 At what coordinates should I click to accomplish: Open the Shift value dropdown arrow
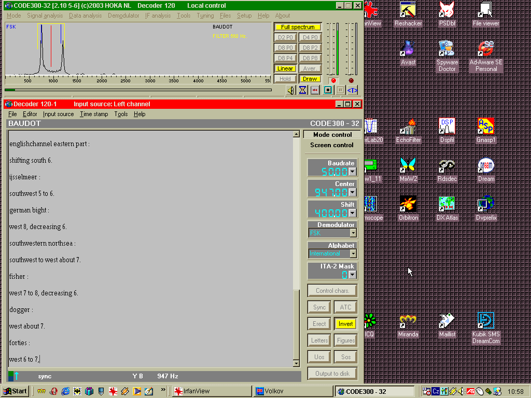[x=353, y=213]
